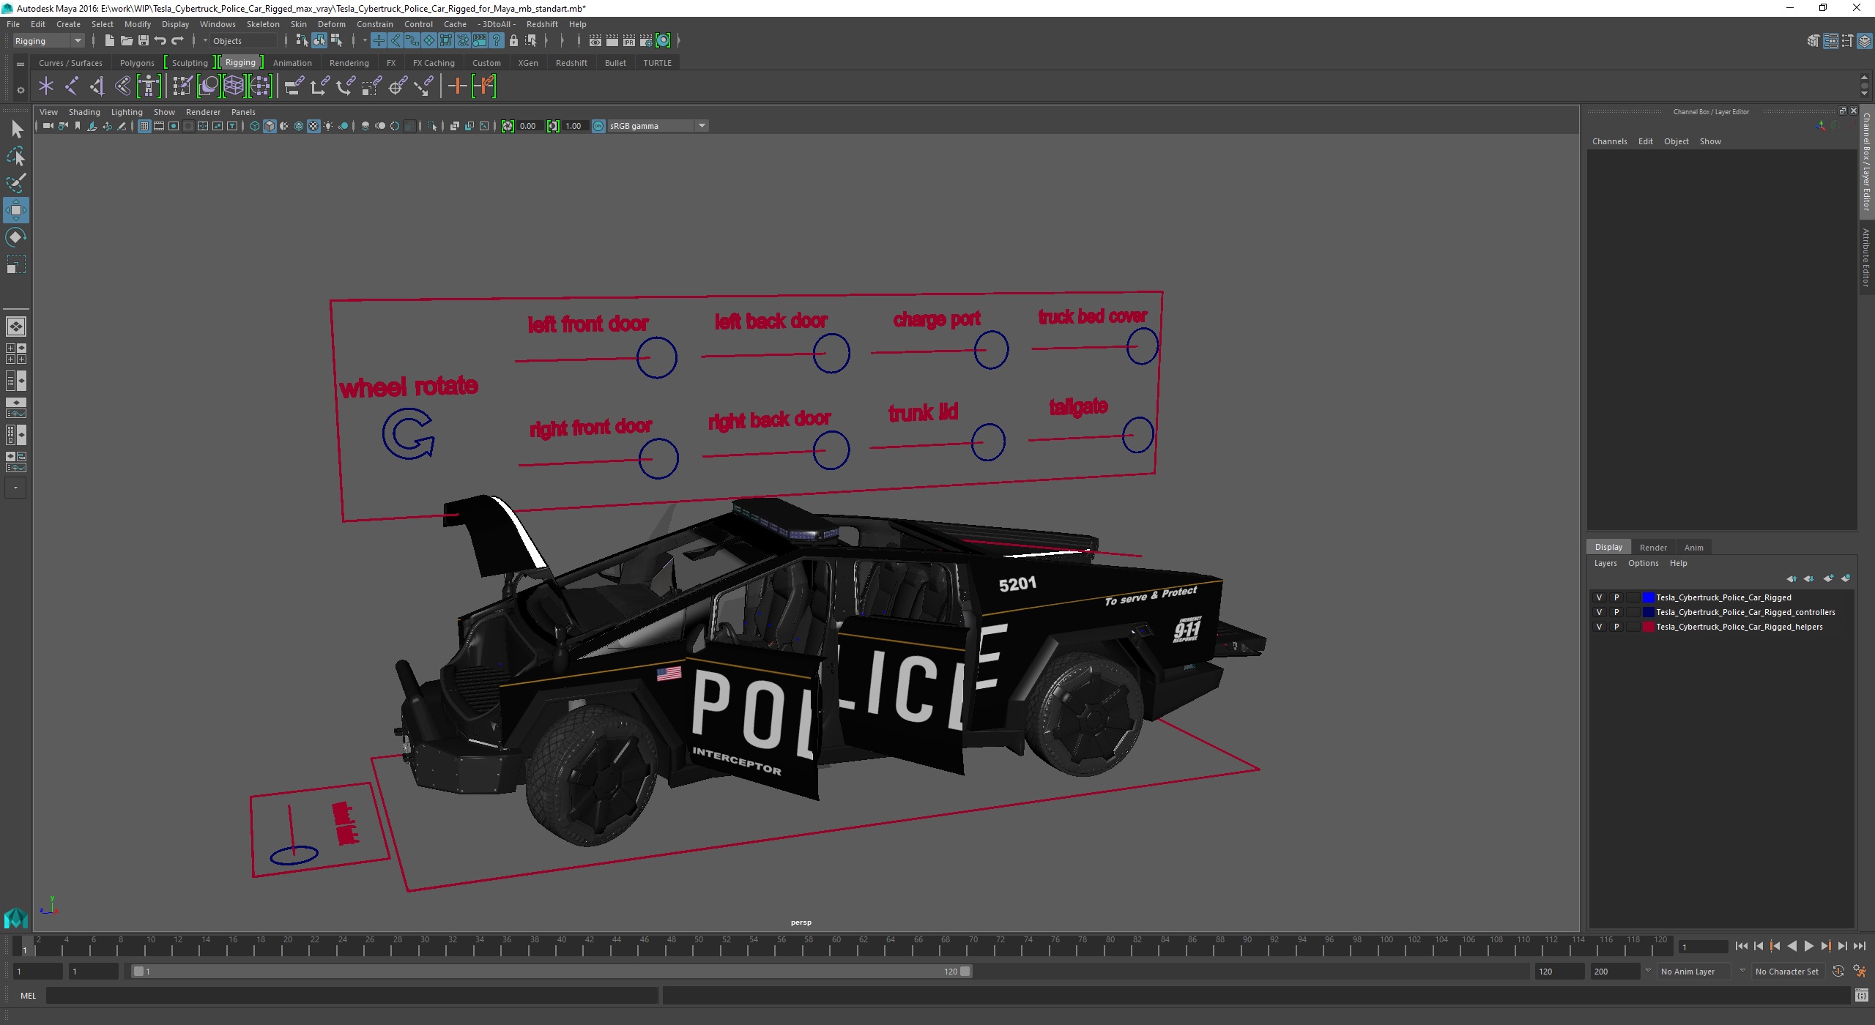1875x1025 pixels.
Task: Play animation forwards
Action: pyautogui.click(x=1808, y=946)
